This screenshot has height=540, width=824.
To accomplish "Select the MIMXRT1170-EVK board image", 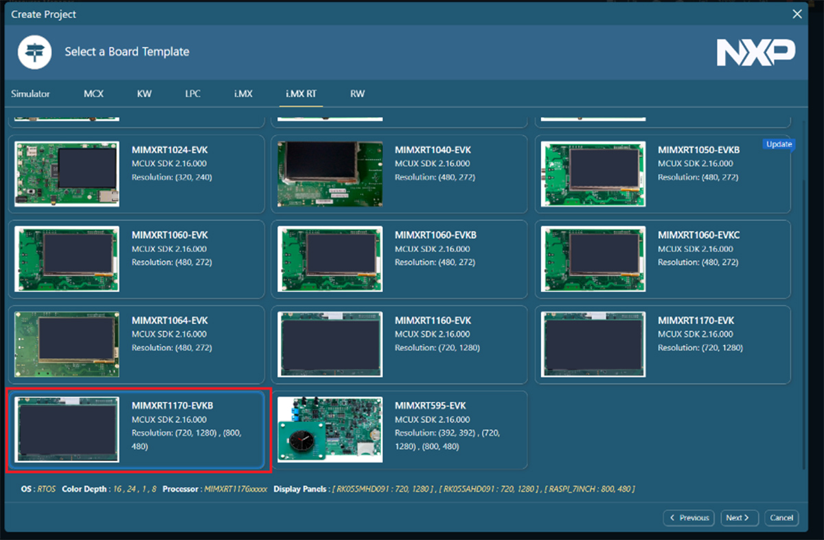I will click(x=593, y=344).
